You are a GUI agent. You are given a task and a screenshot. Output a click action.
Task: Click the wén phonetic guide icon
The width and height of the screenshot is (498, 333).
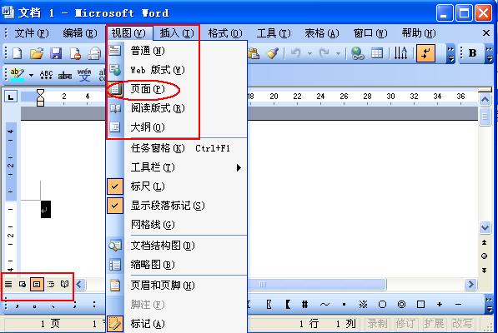(84, 74)
